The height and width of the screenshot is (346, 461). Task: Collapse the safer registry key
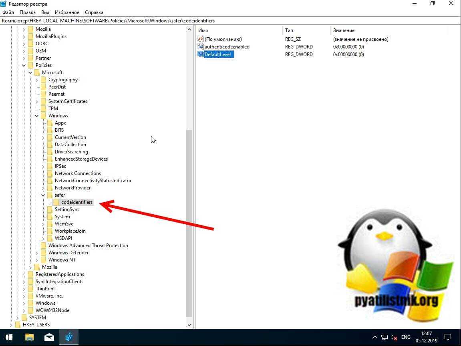43,195
